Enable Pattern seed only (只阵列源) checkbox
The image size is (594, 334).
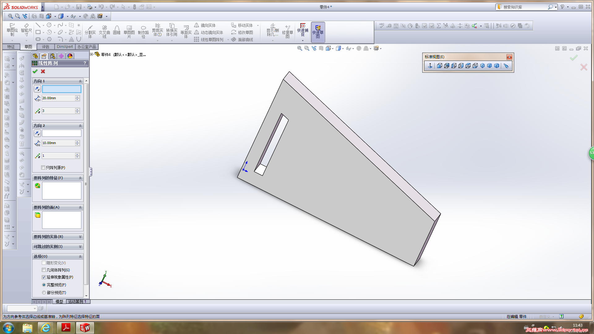43,168
